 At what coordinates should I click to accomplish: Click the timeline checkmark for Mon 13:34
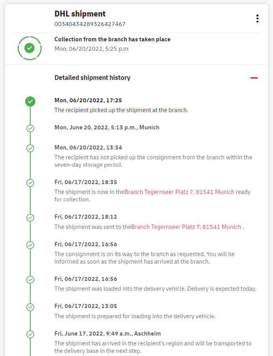tap(30, 148)
